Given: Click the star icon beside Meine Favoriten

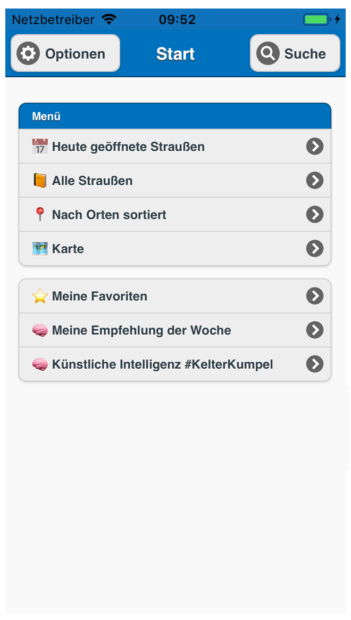Looking at the screenshot, I should (x=40, y=296).
